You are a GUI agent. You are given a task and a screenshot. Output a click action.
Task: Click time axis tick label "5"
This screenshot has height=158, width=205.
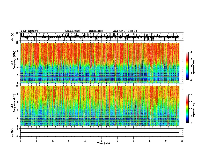(101, 141)
